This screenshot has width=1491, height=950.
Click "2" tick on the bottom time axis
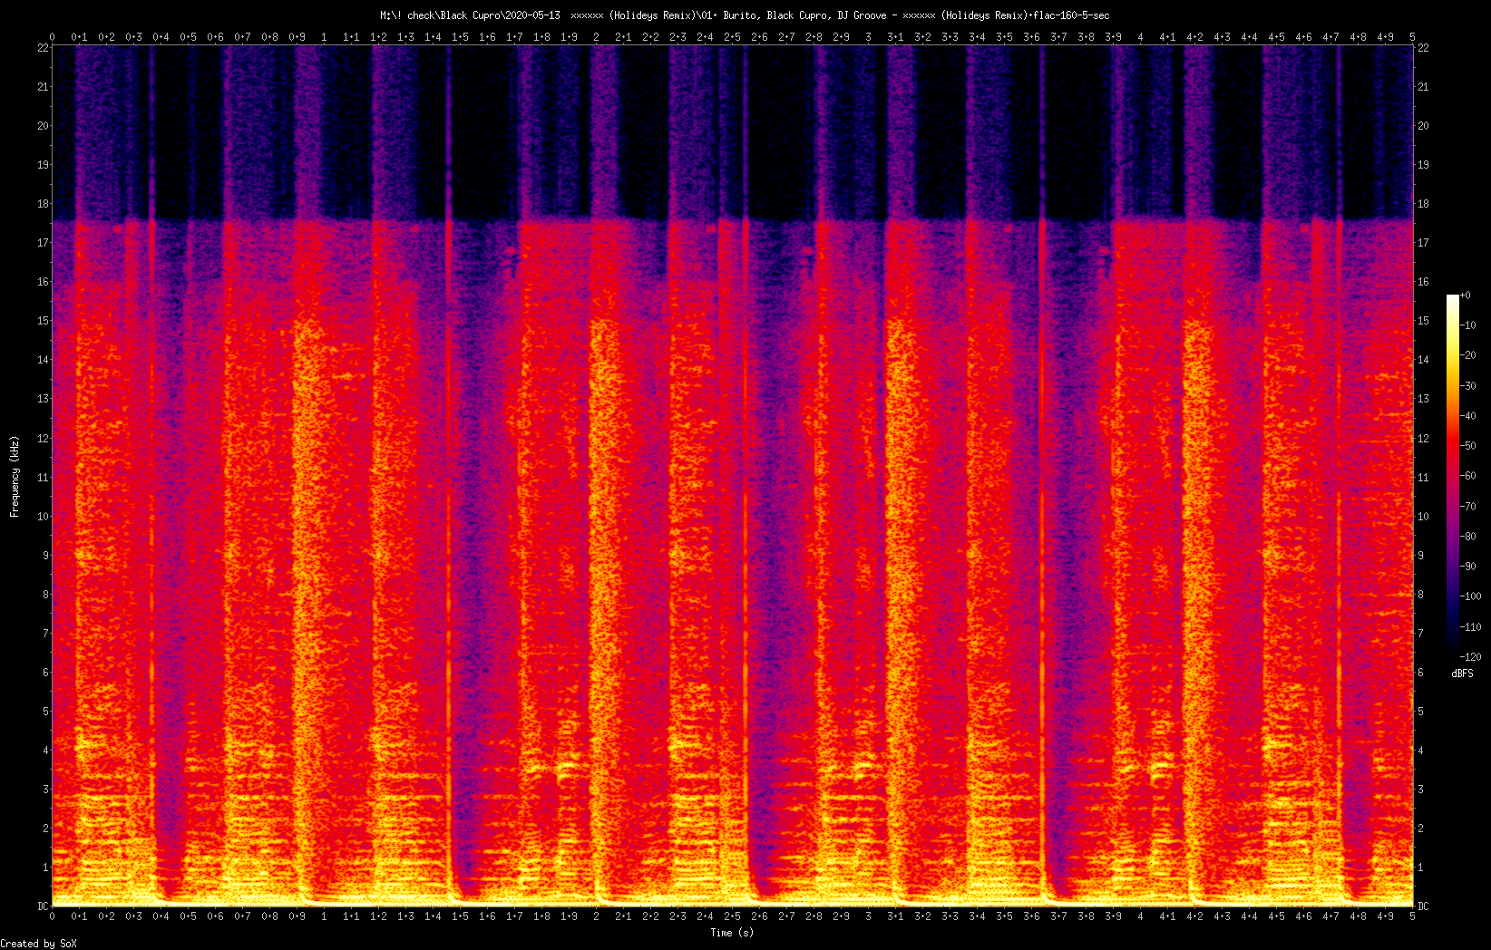click(x=596, y=916)
